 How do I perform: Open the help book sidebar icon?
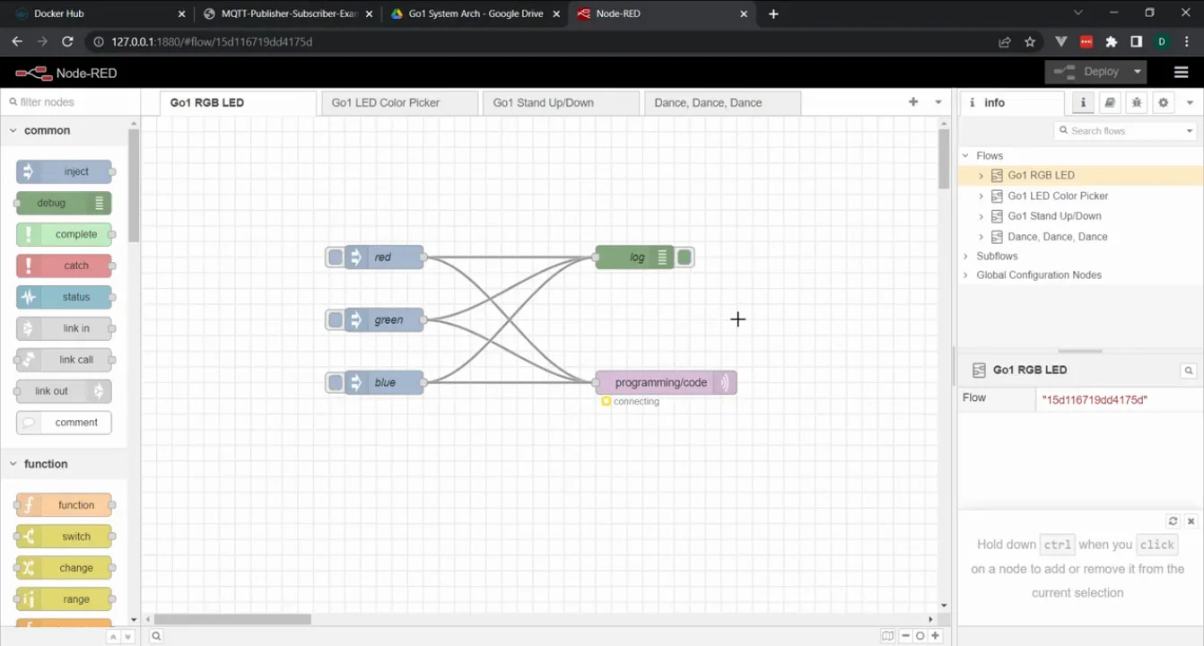point(1110,103)
